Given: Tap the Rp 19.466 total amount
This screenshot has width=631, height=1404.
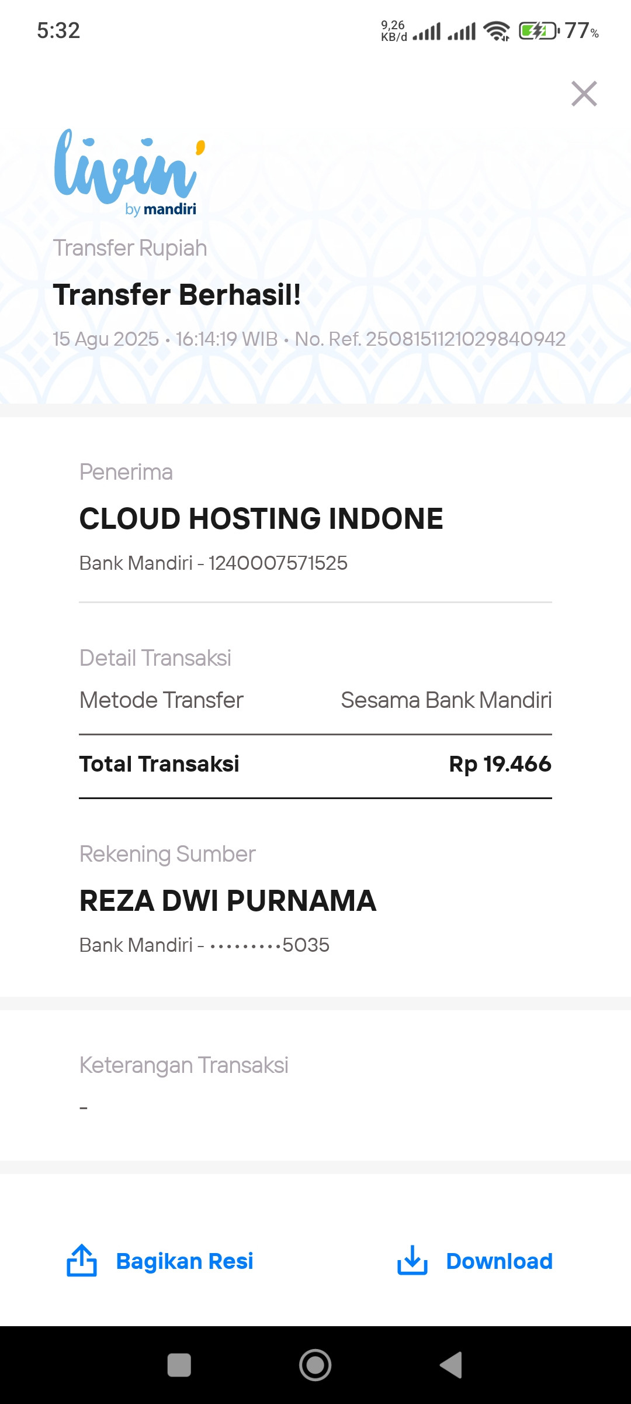Looking at the screenshot, I should (500, 764).
